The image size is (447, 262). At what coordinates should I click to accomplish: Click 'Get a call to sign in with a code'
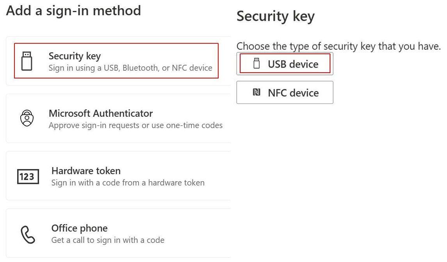point(108,240)
